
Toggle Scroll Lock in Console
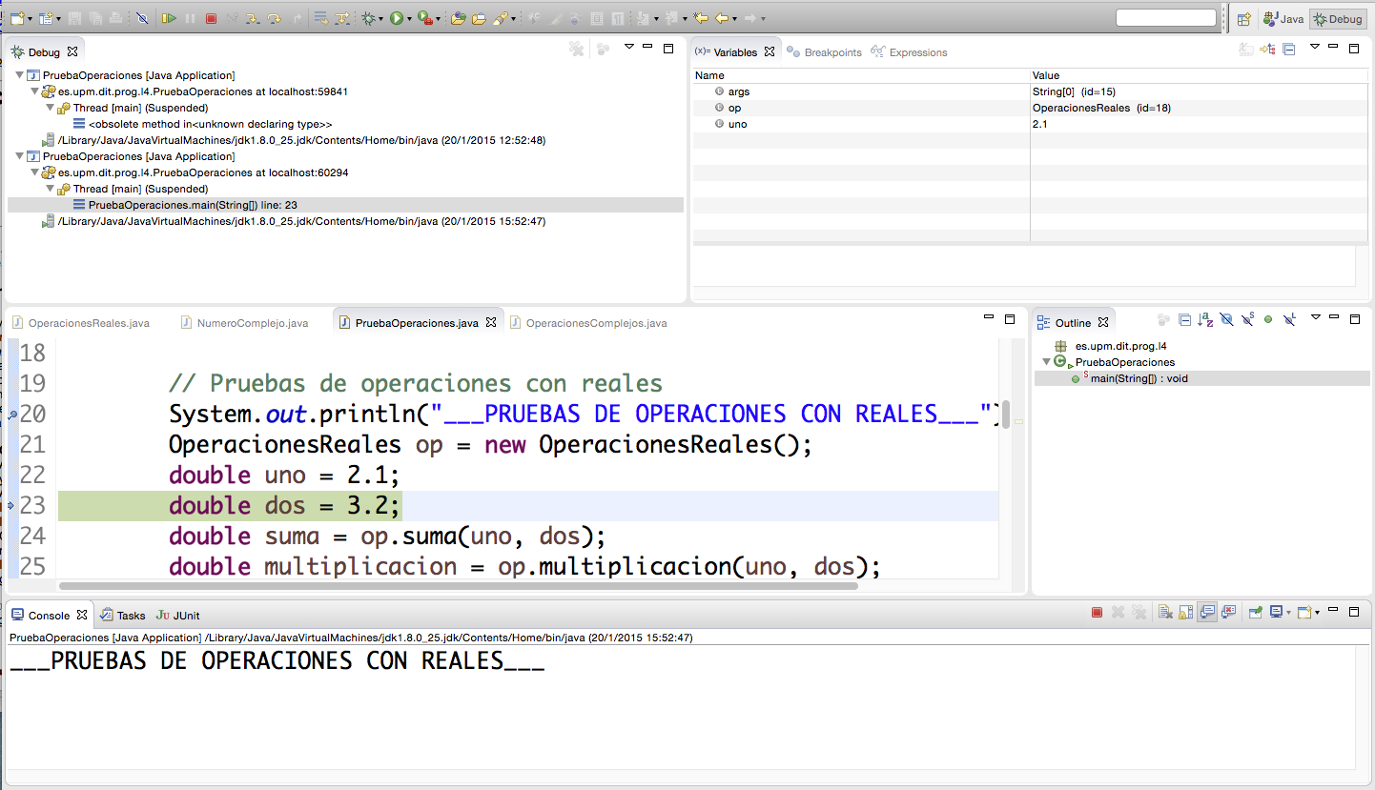coord(1185,613)
